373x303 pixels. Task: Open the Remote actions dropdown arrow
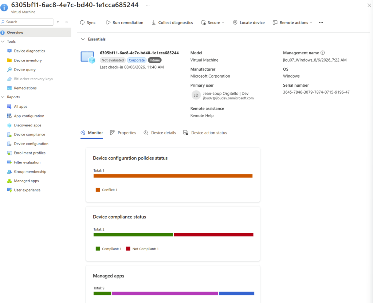pyautogui.click(x=311, y=23)
